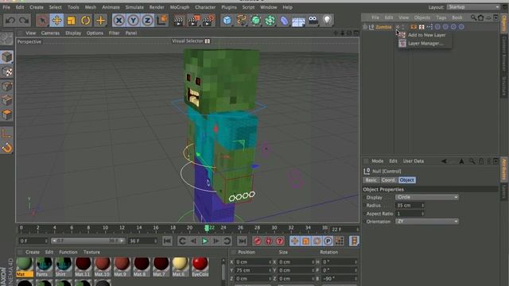Toggle the X axis lock

point(119,21)
